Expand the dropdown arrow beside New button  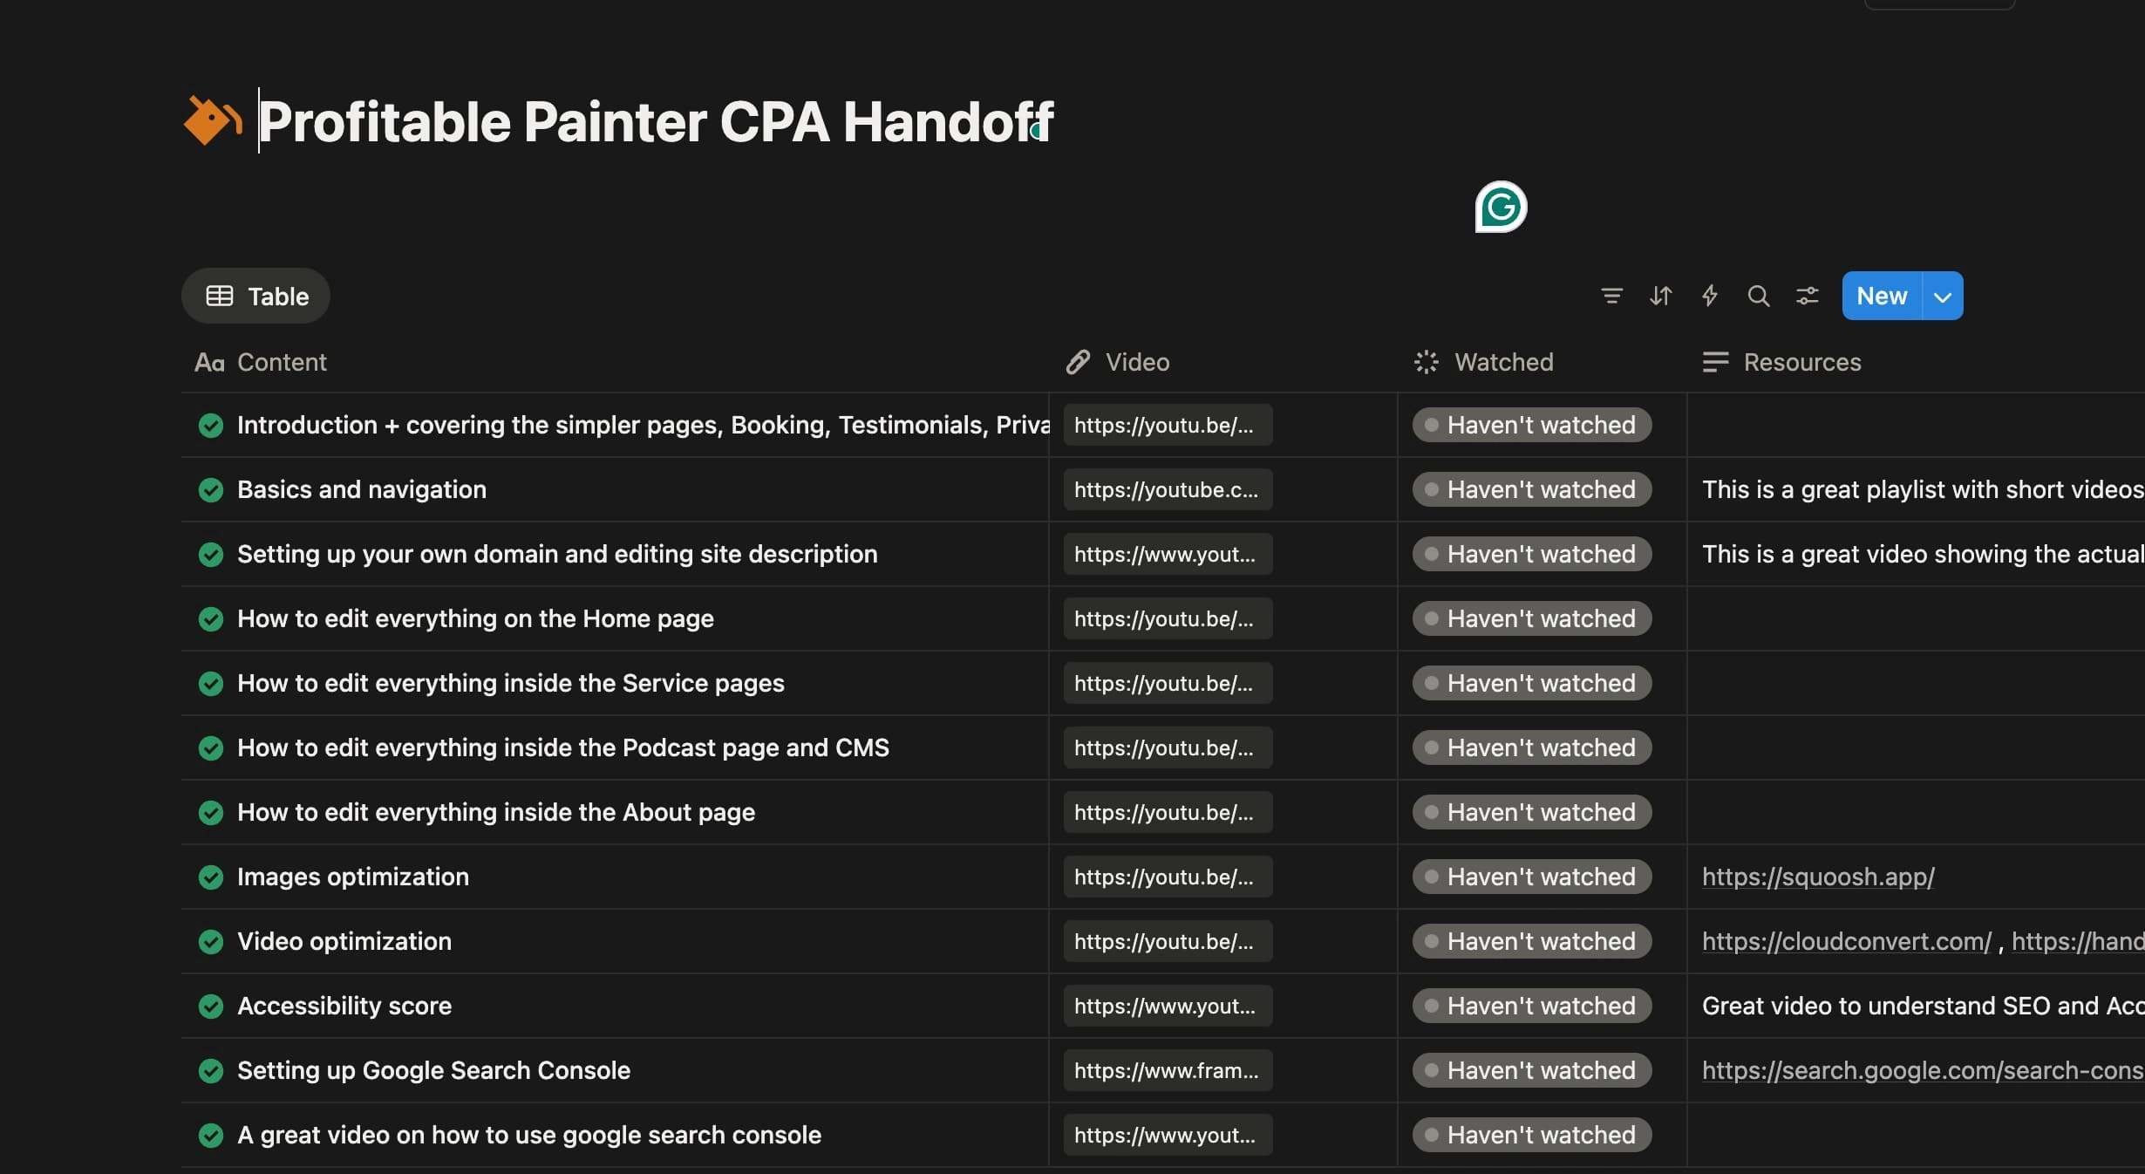pos(1943,297)
